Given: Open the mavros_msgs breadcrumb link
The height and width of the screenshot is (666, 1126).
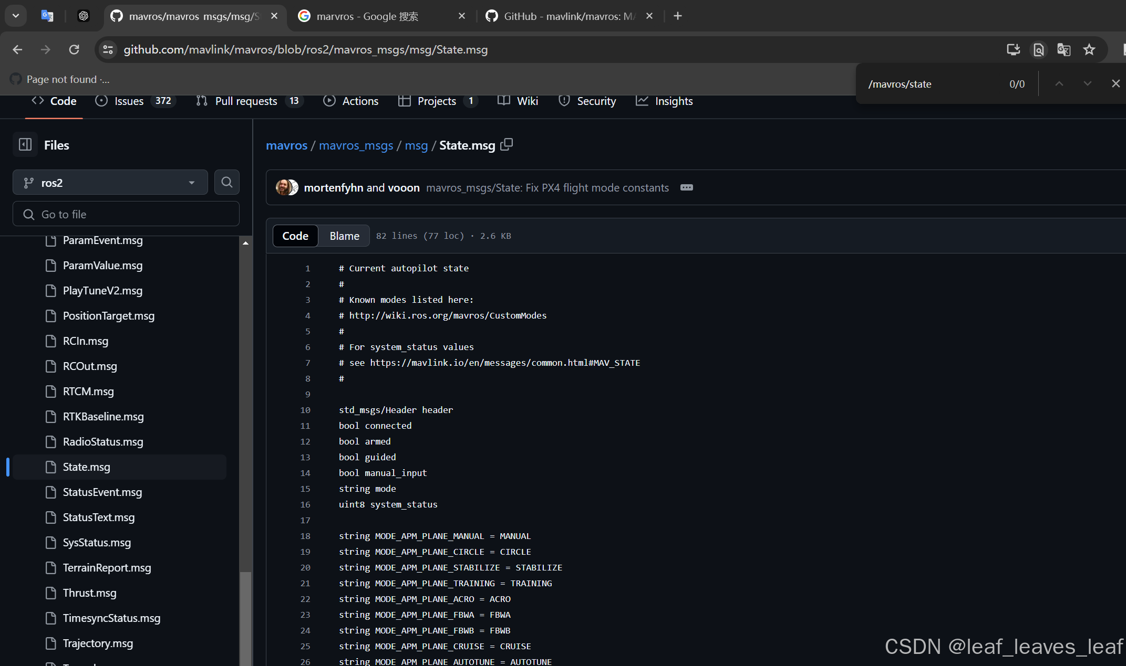Looking at the screenshot, I should [356, 145].
